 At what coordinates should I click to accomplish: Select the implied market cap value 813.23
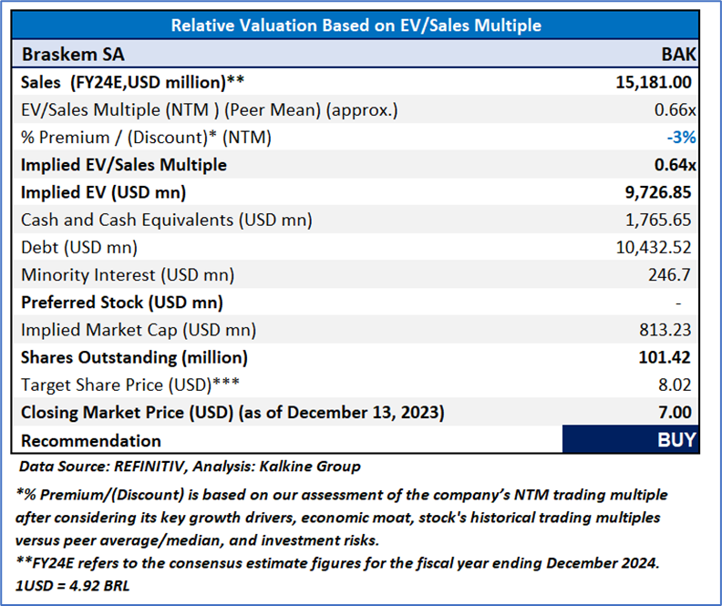tap(665, 330)
